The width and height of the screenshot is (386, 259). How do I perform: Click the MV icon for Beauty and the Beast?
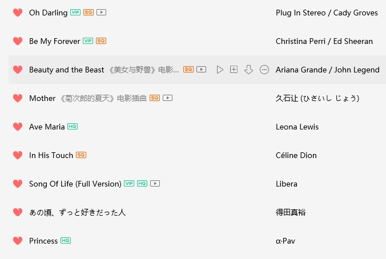pyautogui.click(x=201, y=70)
